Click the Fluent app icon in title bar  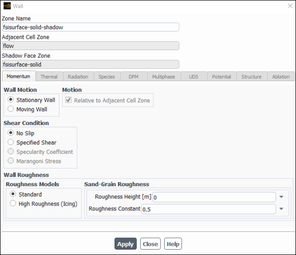click(x=7, y=6)
